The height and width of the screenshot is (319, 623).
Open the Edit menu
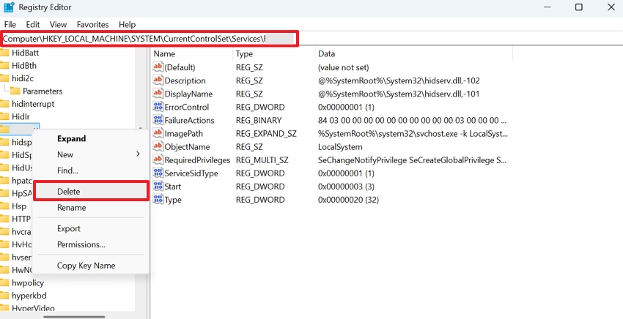pos(33,25)
